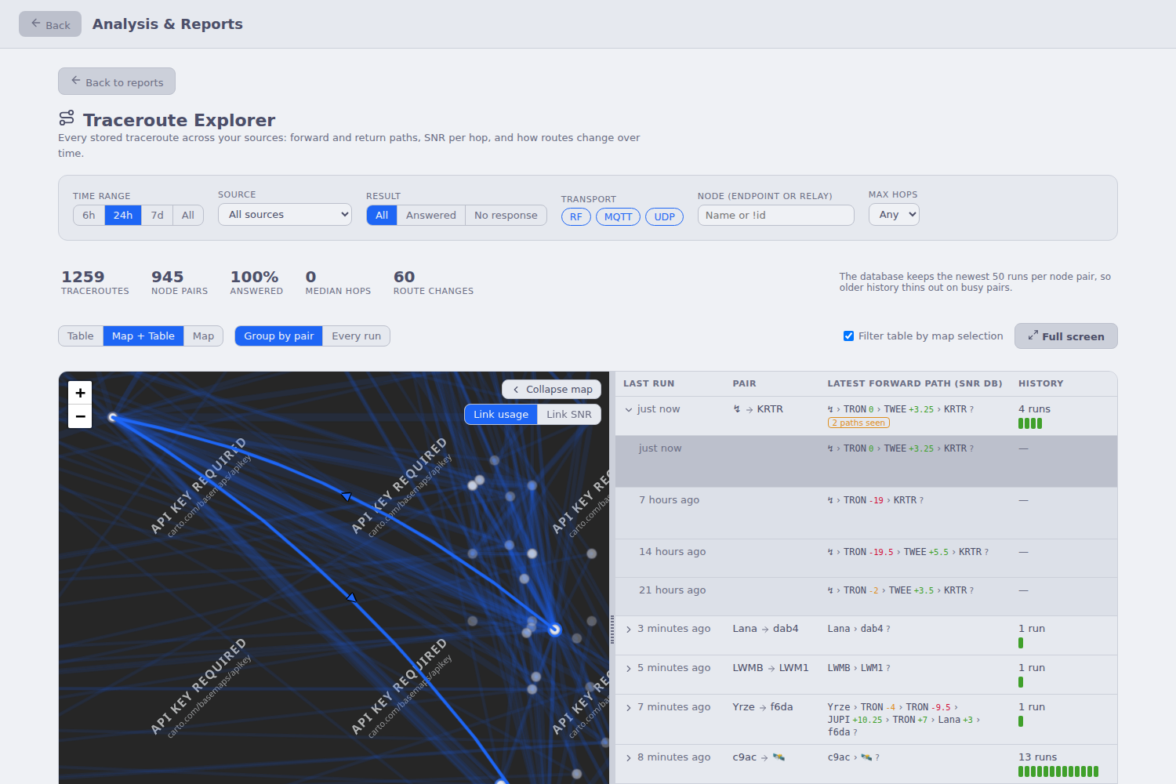The image size is (1176, 784).
Task: Click the Back button in header
Action: click(50, 24)
